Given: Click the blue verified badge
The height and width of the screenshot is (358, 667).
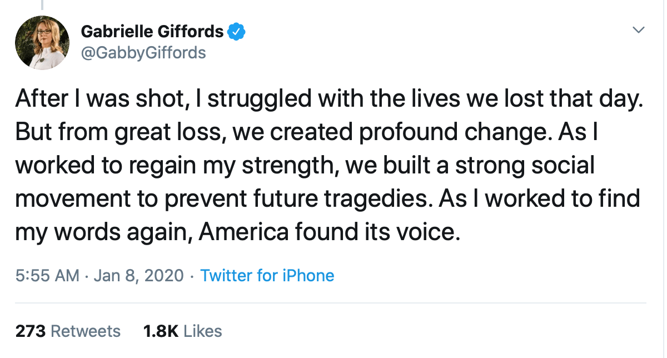Looking at the screenshot, I should pos(237,32).
